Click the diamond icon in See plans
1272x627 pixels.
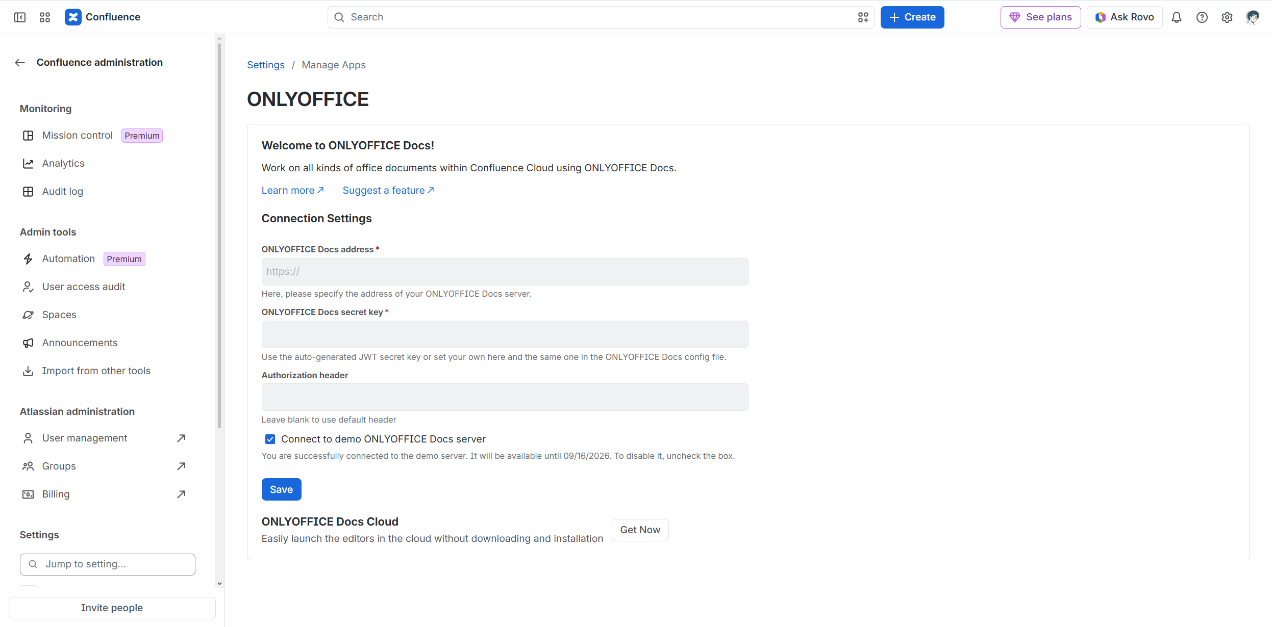[1015, 17]
